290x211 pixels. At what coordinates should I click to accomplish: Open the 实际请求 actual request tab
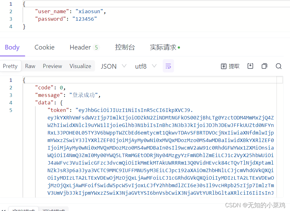(x=165, y=48)
